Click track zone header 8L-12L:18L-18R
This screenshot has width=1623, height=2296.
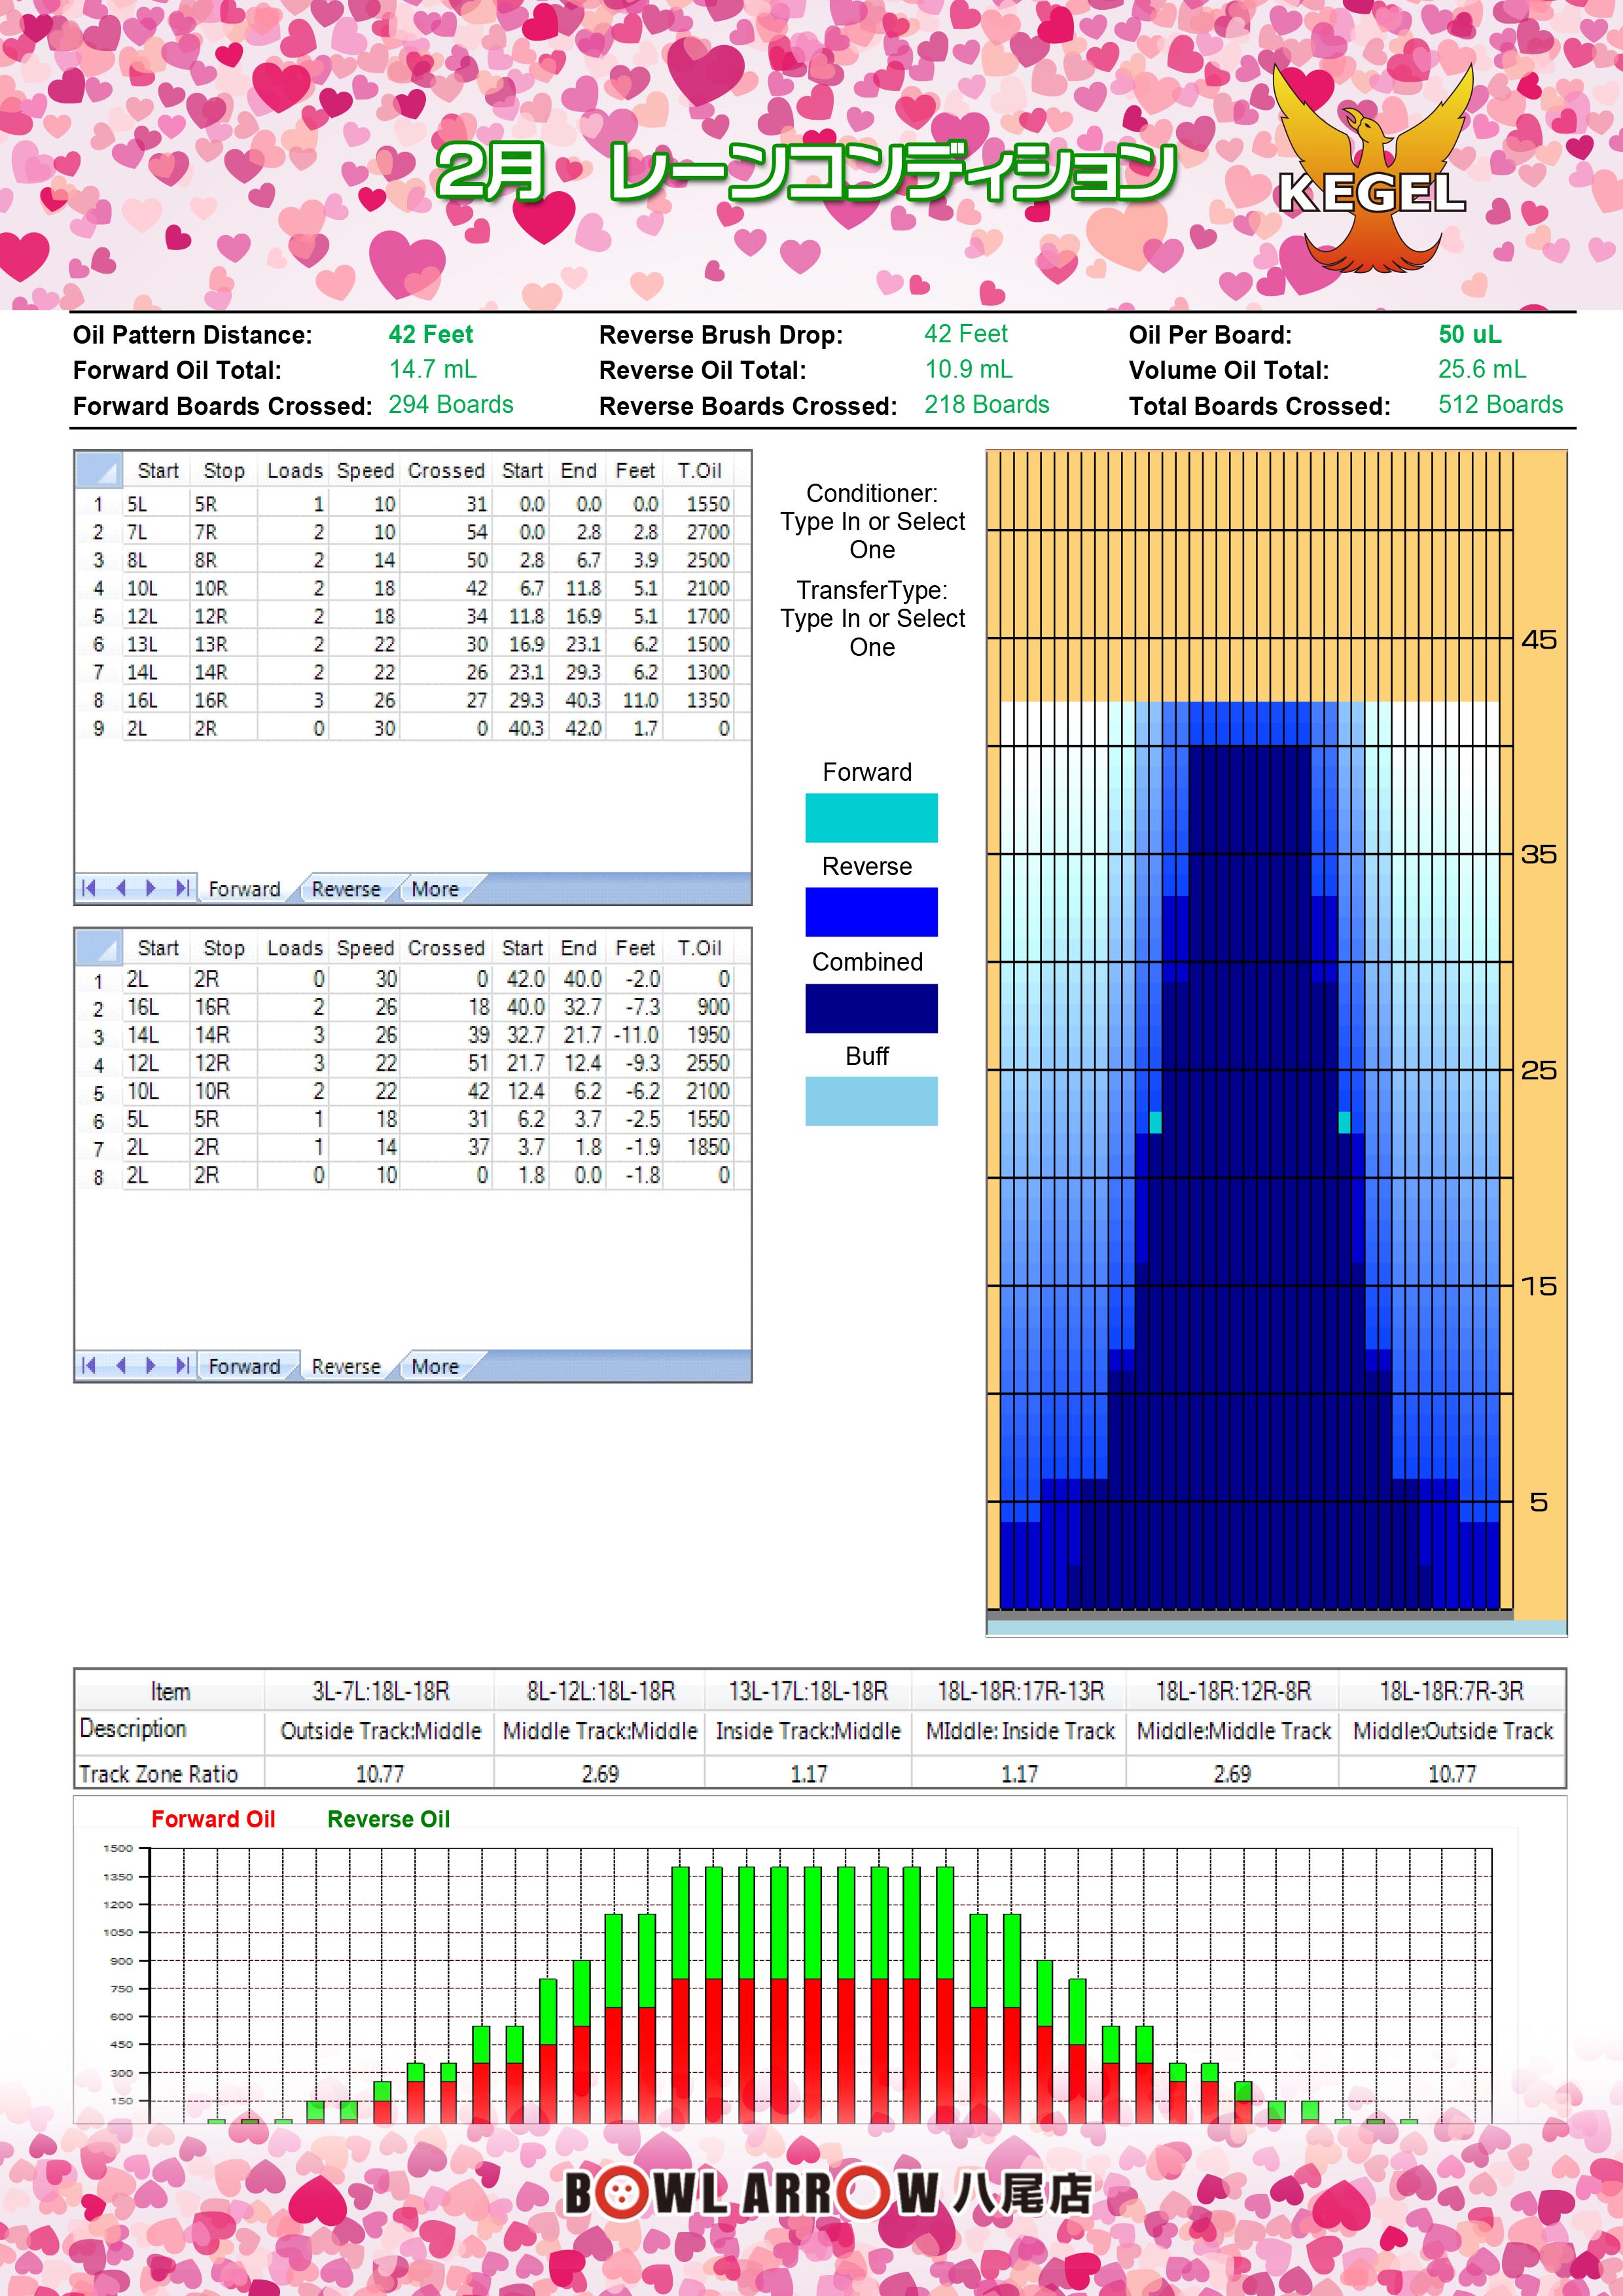[600, 1691]
